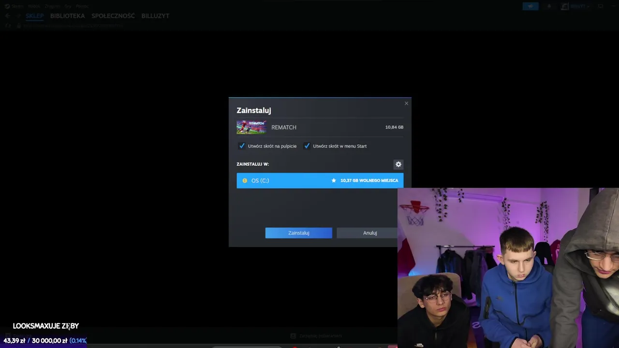The height and width of the screenshot is (348, 619).
Task: Open the Pomoc menu
Action: [82, 6]
